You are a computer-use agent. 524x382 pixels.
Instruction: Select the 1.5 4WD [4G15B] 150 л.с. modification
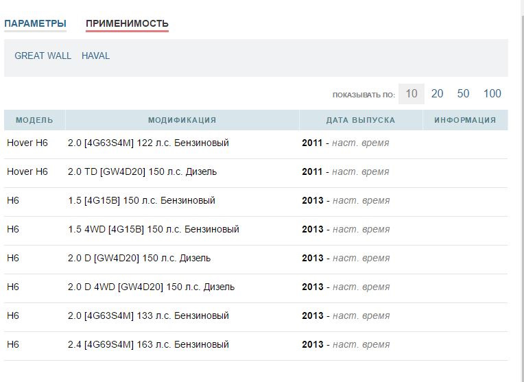pos(154,229)
